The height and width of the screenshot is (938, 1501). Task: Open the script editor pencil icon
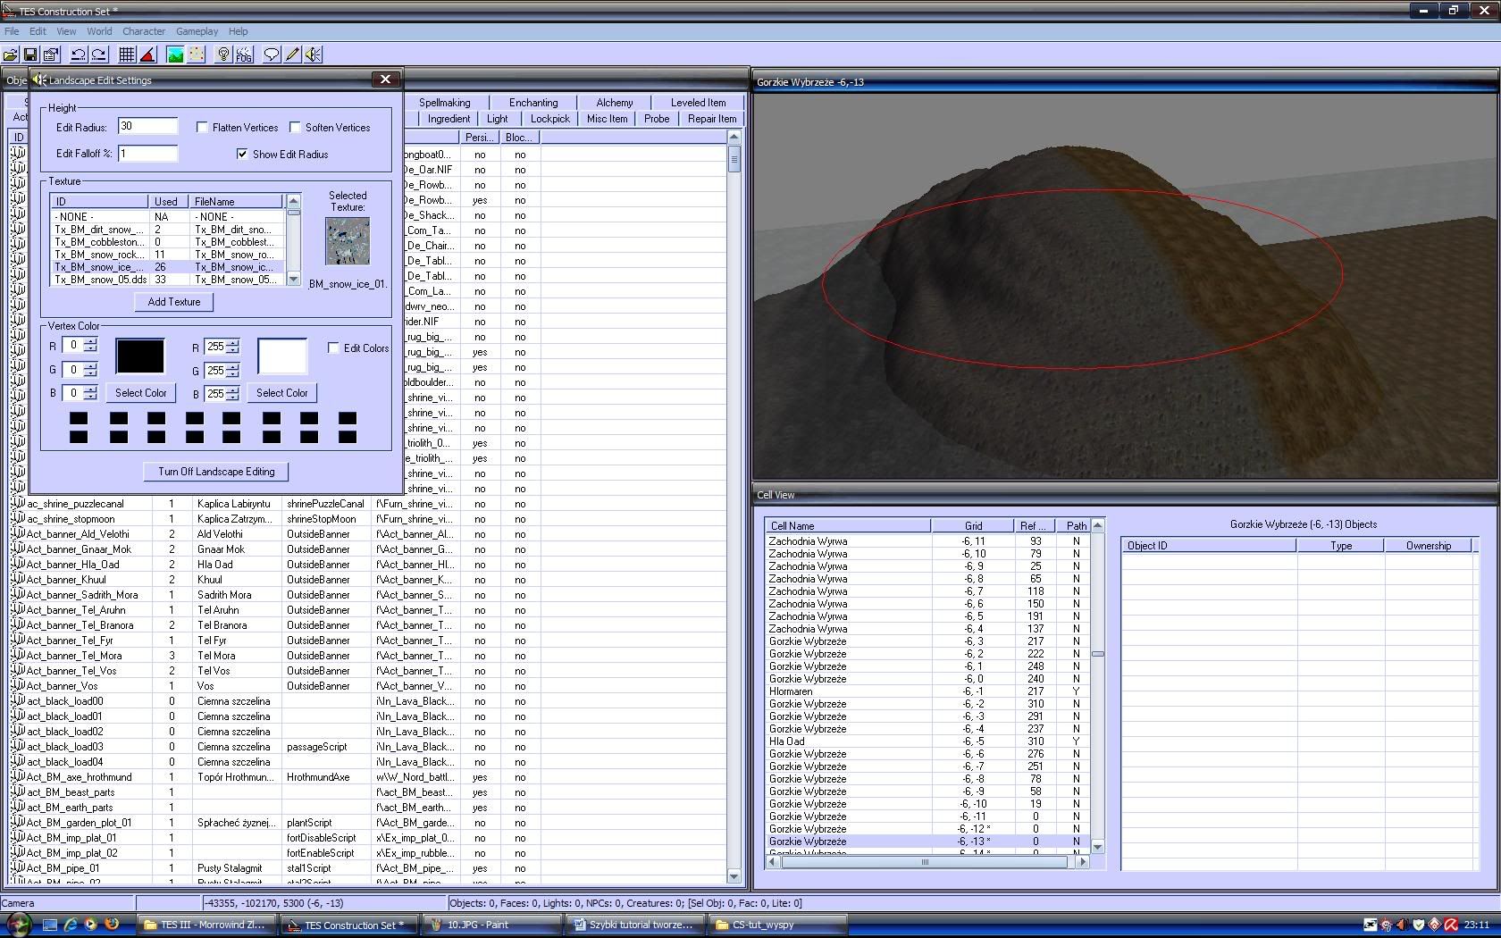click(292, 54)
